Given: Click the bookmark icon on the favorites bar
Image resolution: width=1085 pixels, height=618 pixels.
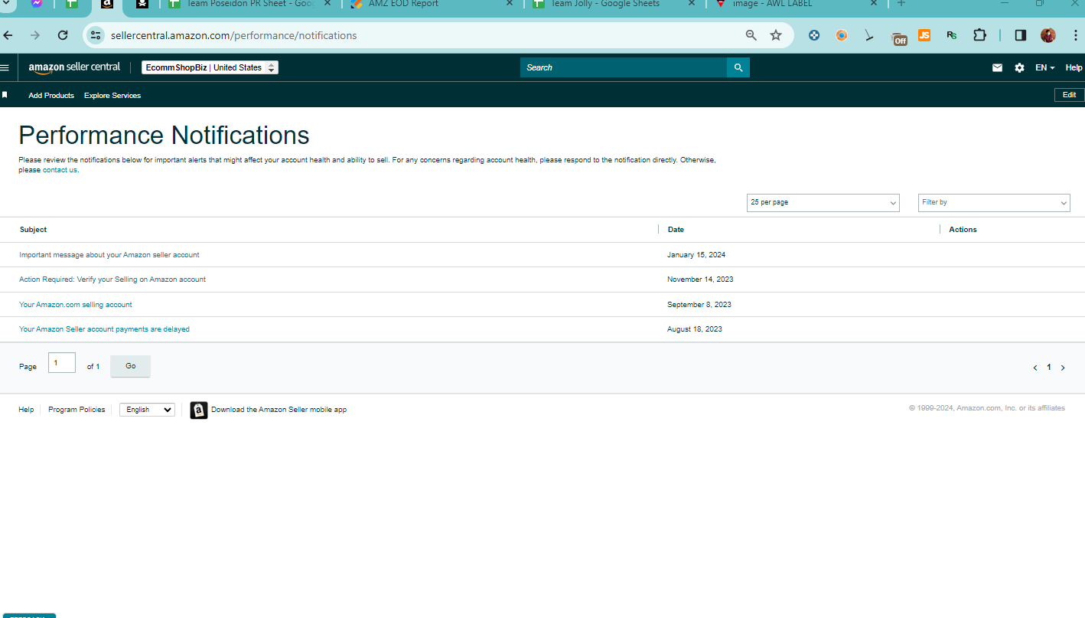Looking at the screenshot, I should point(5,95).
